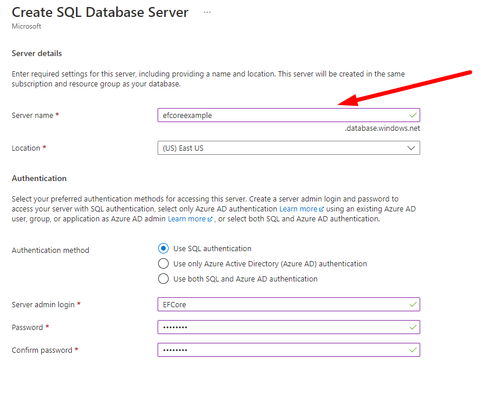Click the validation checkmark in Password field
Viewport: 499px width, 403px height.
coord(413,327)
